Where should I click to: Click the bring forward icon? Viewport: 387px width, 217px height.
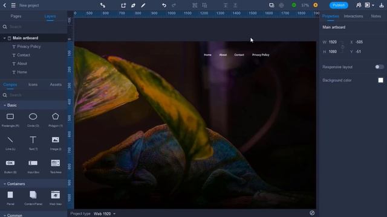pos(226,5)
